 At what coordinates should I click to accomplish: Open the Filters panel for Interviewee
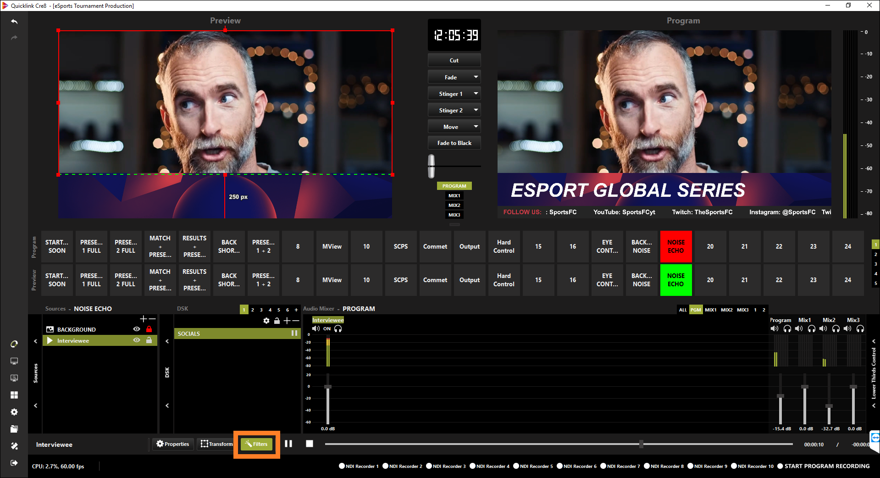click(256, 444)
